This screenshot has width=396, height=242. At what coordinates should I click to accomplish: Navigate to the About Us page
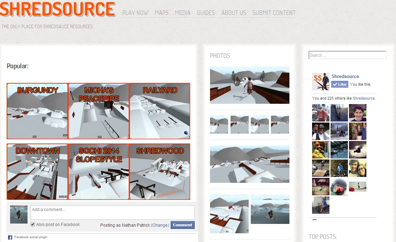click(x=234, y=13)
